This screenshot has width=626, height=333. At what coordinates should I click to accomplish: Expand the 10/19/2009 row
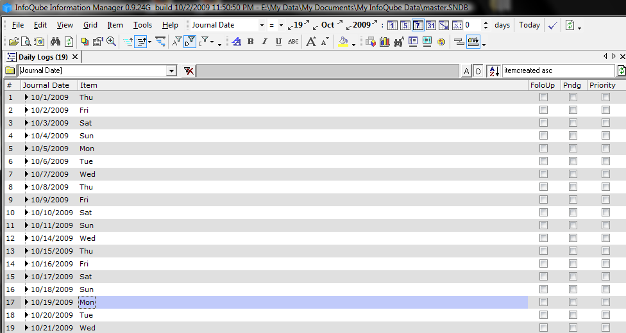pyautogui.click(x=26, y=302)
